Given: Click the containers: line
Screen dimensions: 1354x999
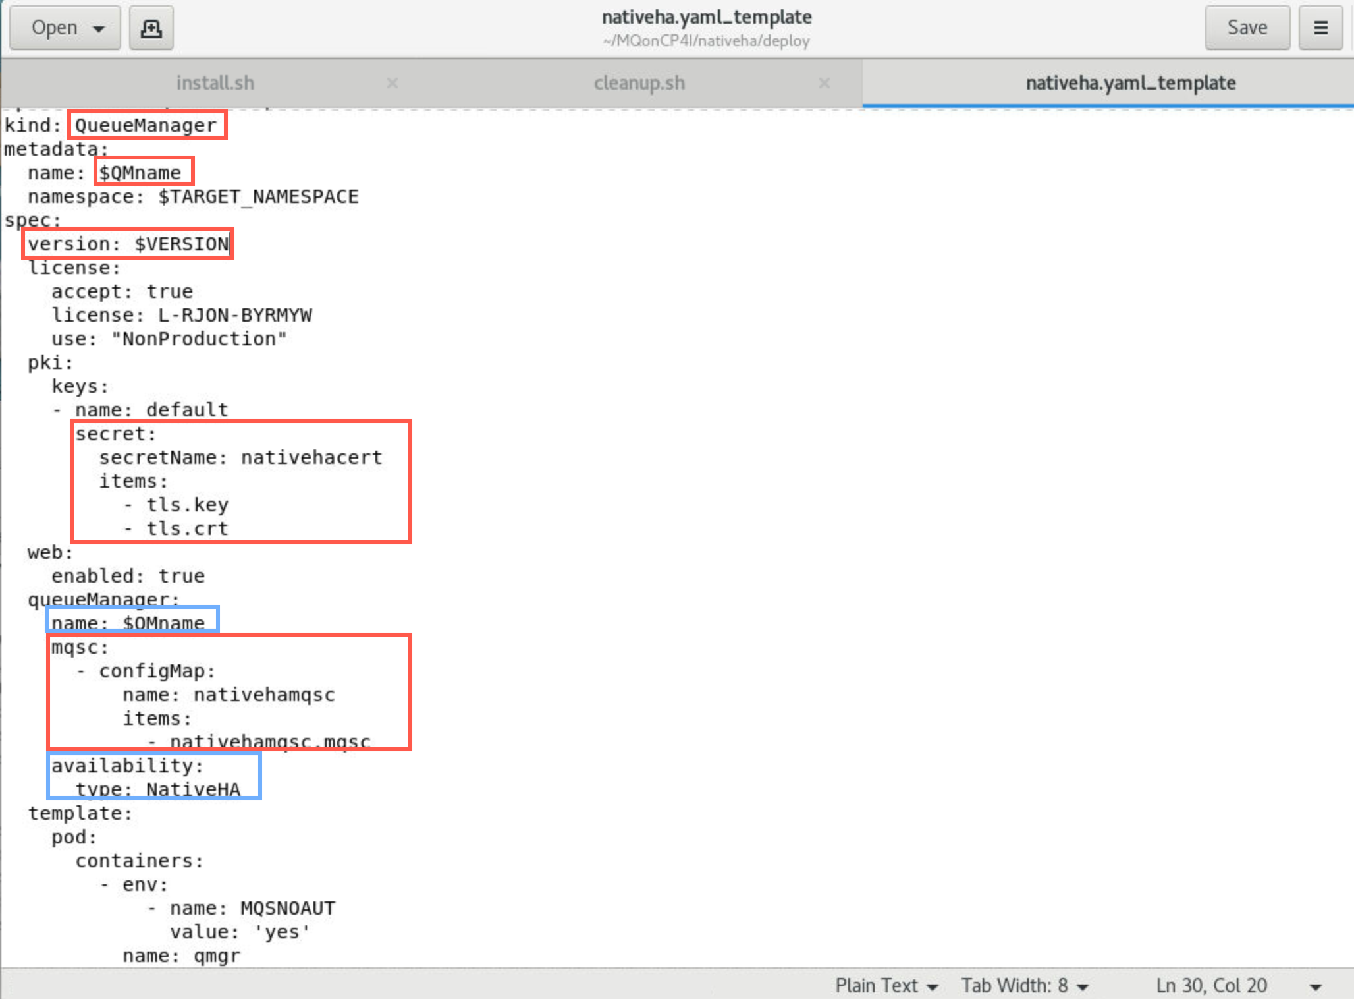Looking at the screenshot, I should point(139,861).
